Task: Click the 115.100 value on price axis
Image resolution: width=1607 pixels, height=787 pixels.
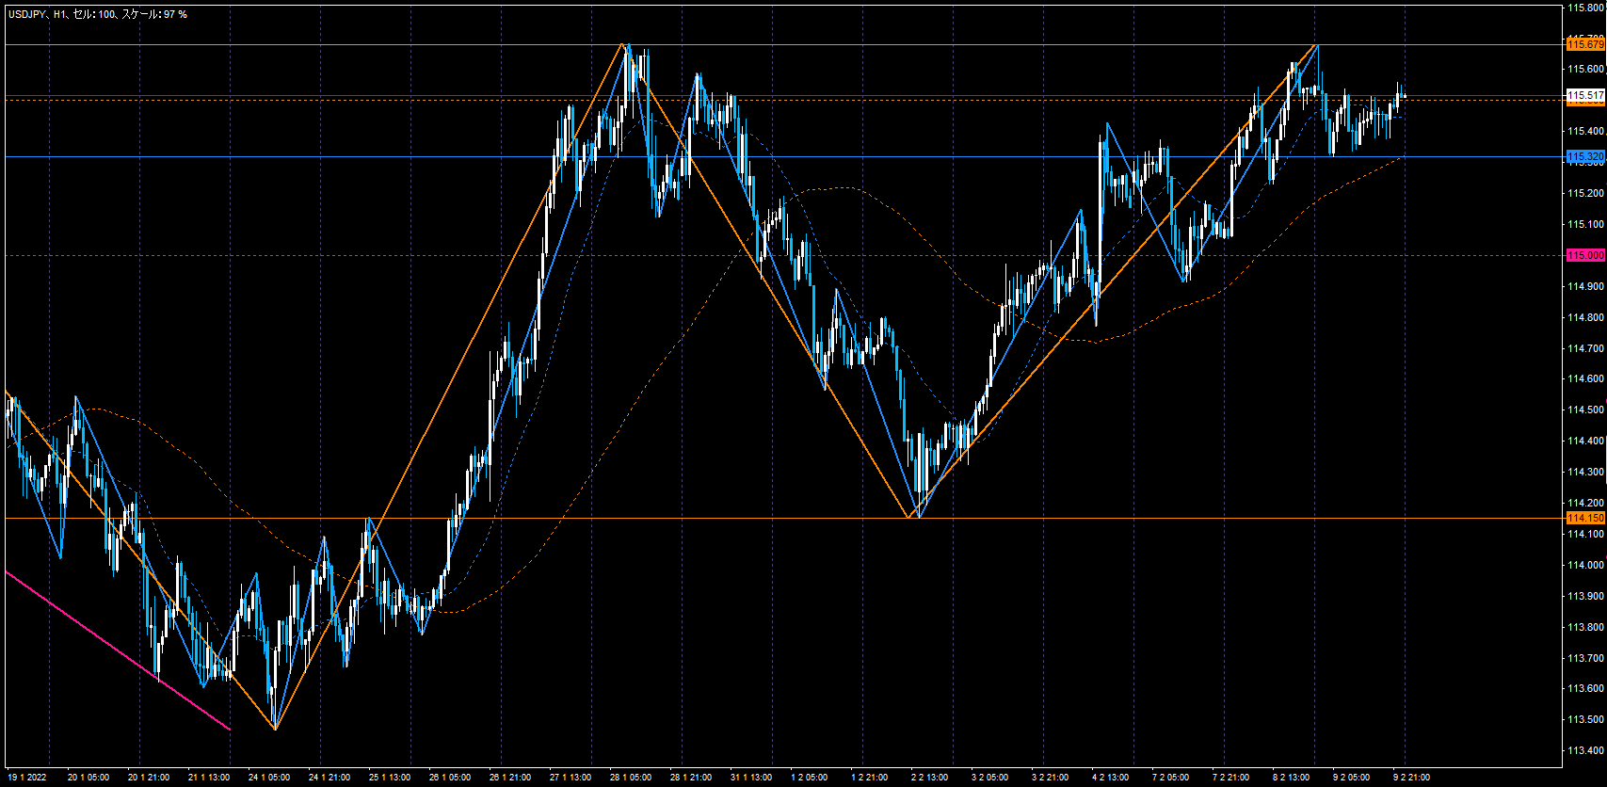Action: pyautogui.click(x=1585, y=224)
